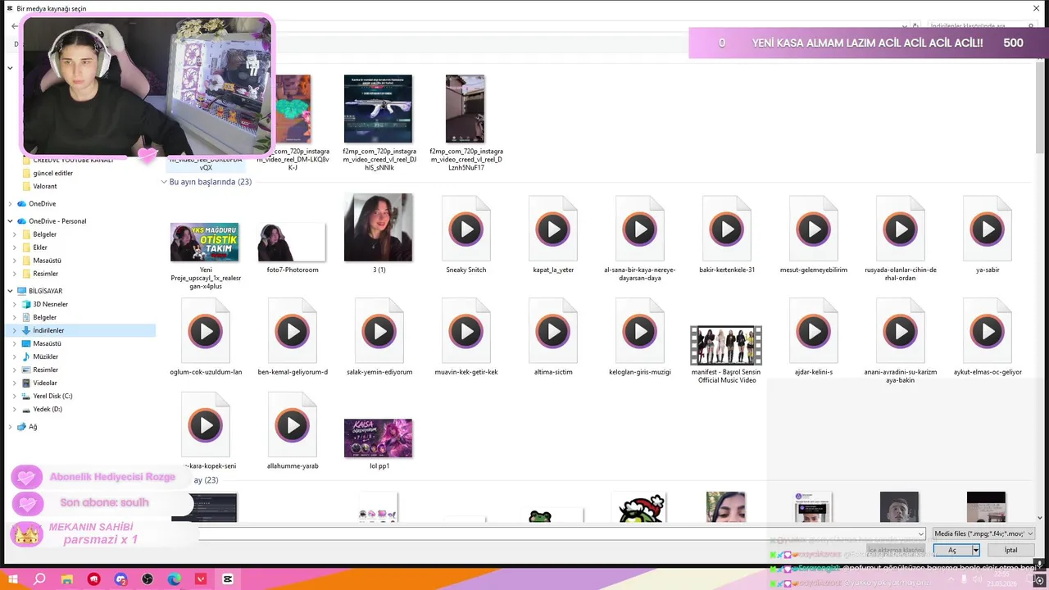Viewport: 1049px width, 590px height.
Task: Select the 'güncel editler' folder
Action: (52, 173)
